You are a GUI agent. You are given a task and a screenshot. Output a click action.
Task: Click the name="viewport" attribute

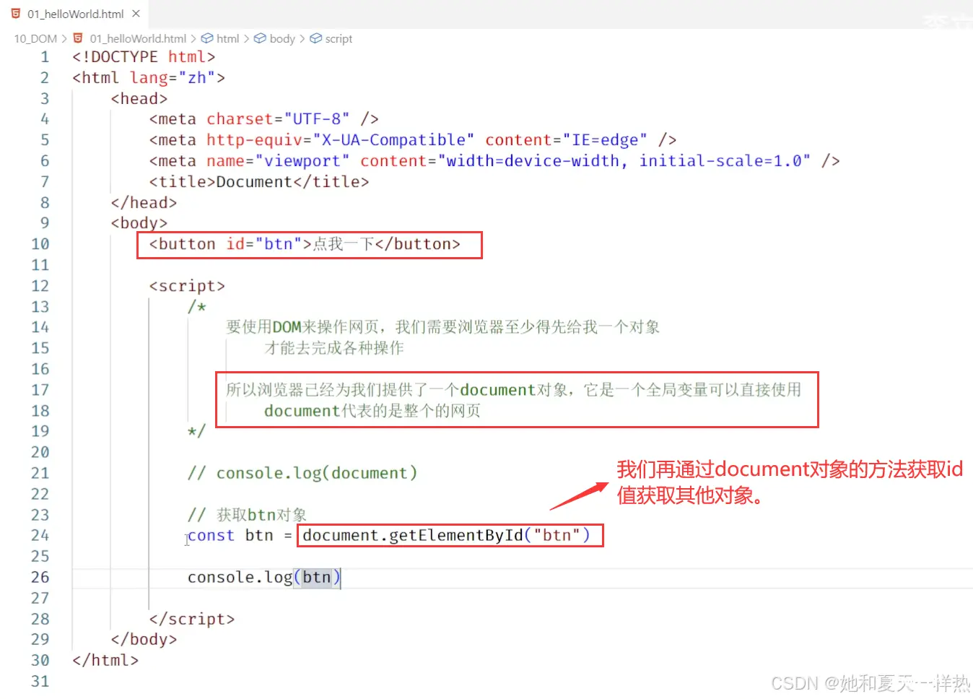coord(278,161)
